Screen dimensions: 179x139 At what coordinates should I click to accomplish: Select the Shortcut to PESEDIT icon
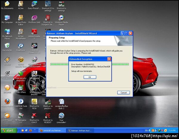48,118
